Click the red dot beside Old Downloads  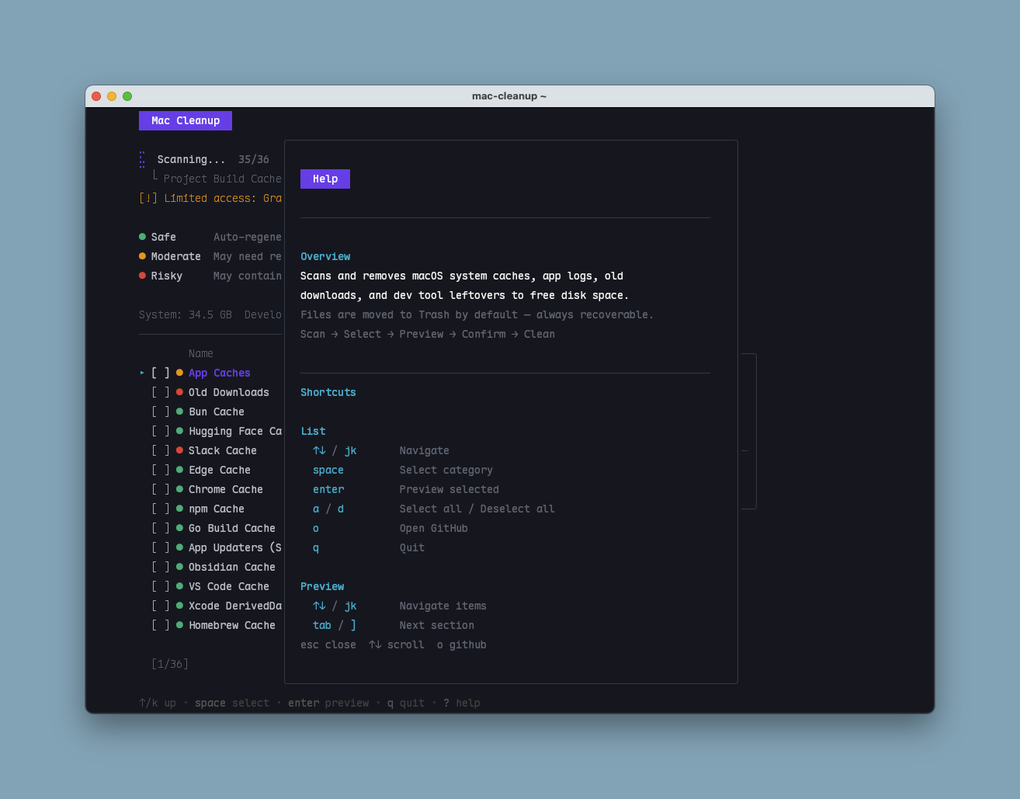[x=179, y=392]
